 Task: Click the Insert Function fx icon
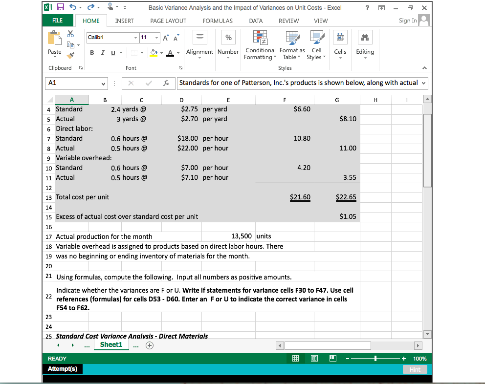click(166, 83)
